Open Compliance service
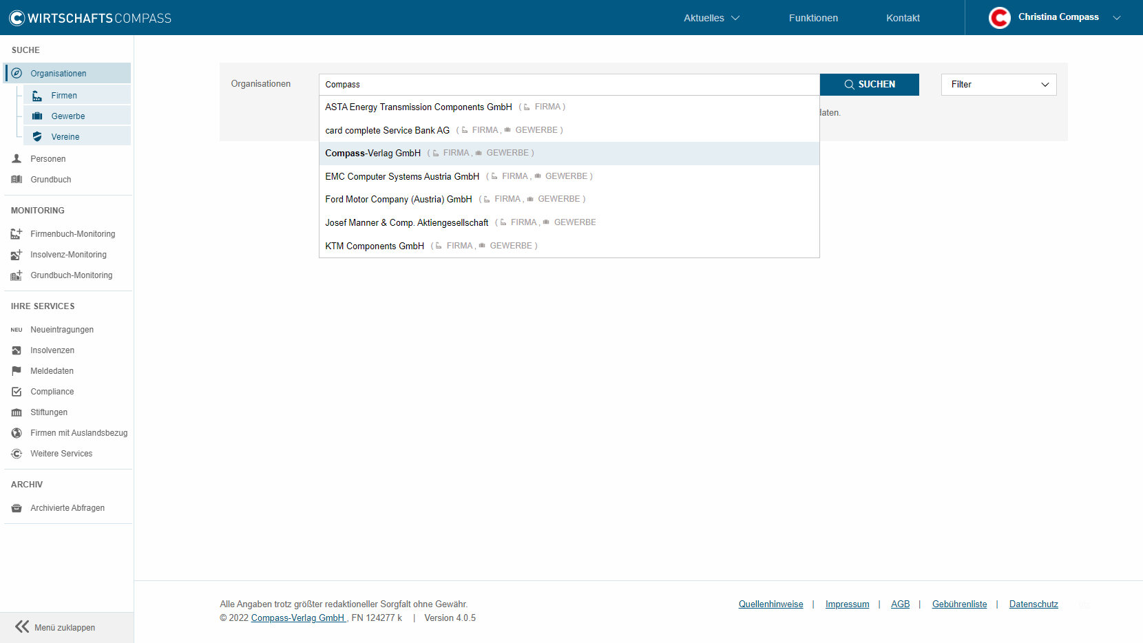Image resolution: width=1143 pixels, height=643 pixels. [52, 392]
